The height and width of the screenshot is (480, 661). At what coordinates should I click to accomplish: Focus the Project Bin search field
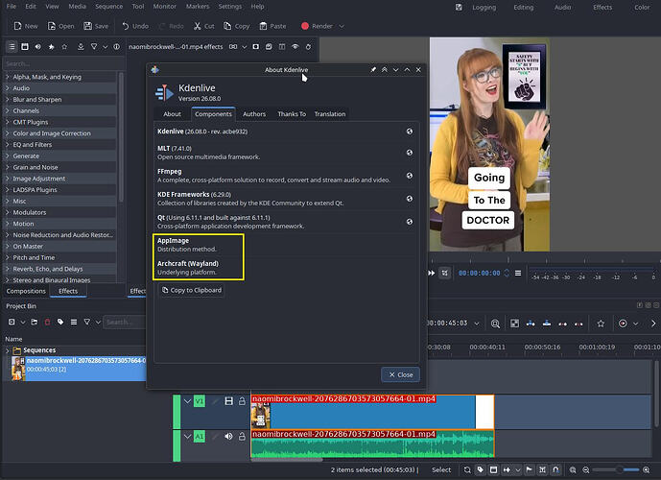pos(125,322)
